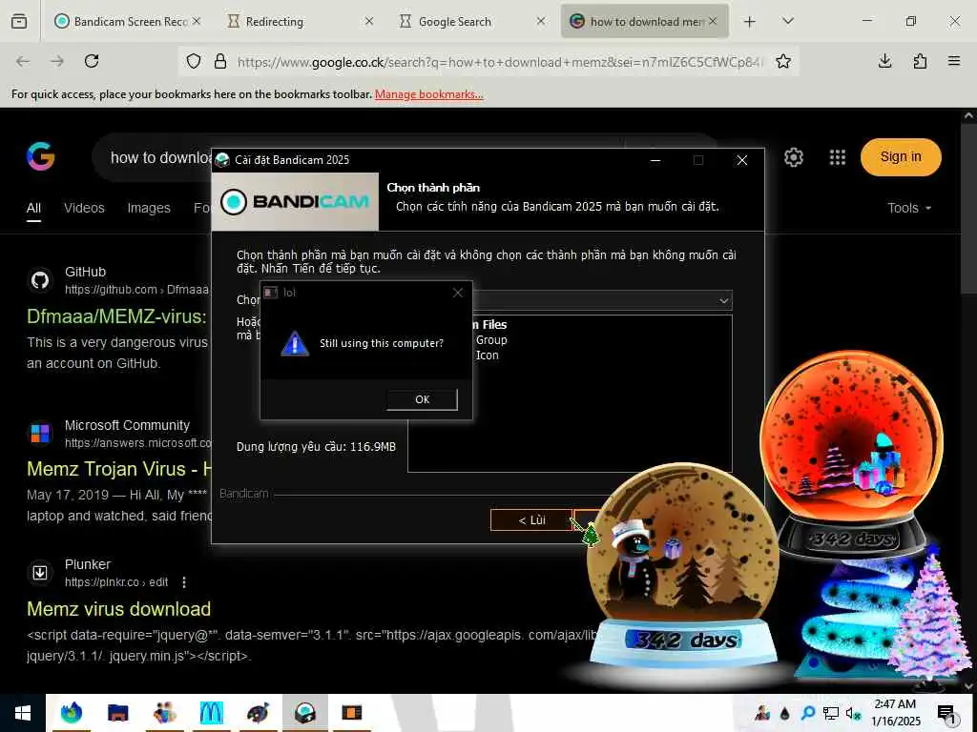Click the network tray icon

[x=831, y=713]
